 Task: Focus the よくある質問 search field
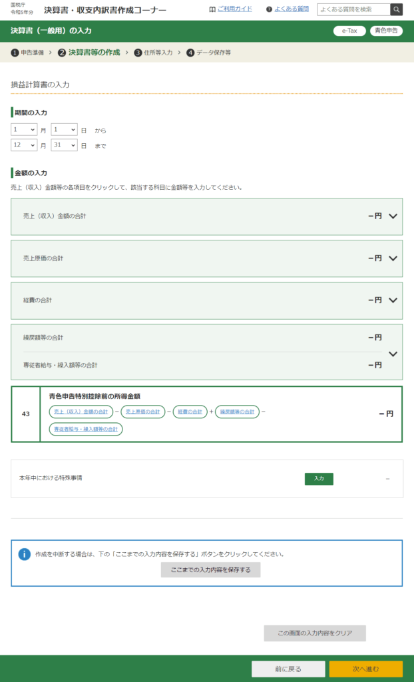coord(353,9)
